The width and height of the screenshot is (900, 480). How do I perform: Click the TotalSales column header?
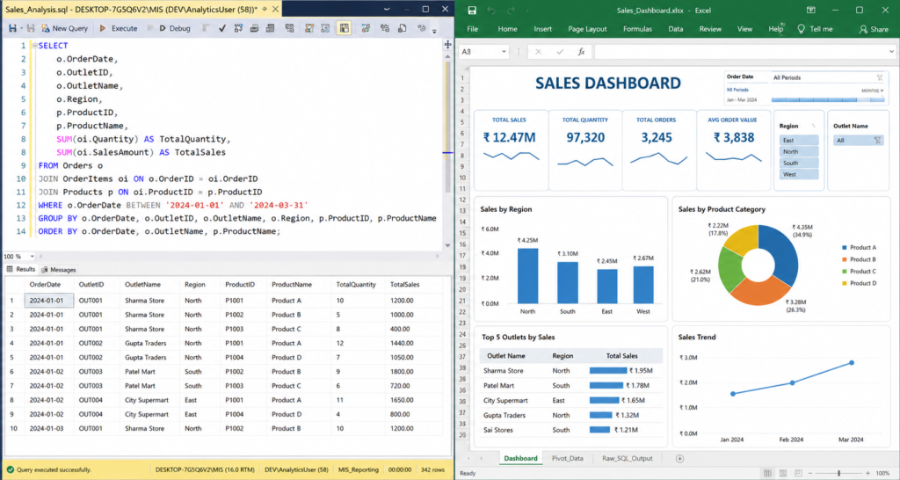click(404, 285)
